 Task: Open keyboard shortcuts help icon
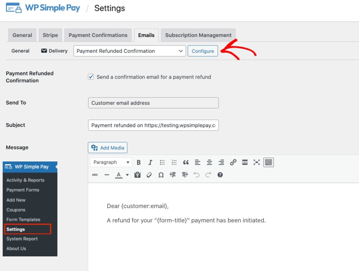click(220, 175)
